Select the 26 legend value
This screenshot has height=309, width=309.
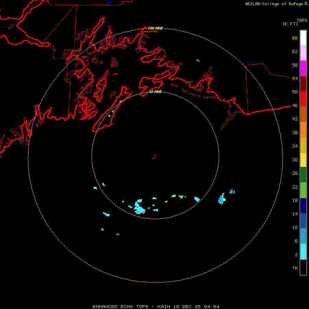pos(295,173)
